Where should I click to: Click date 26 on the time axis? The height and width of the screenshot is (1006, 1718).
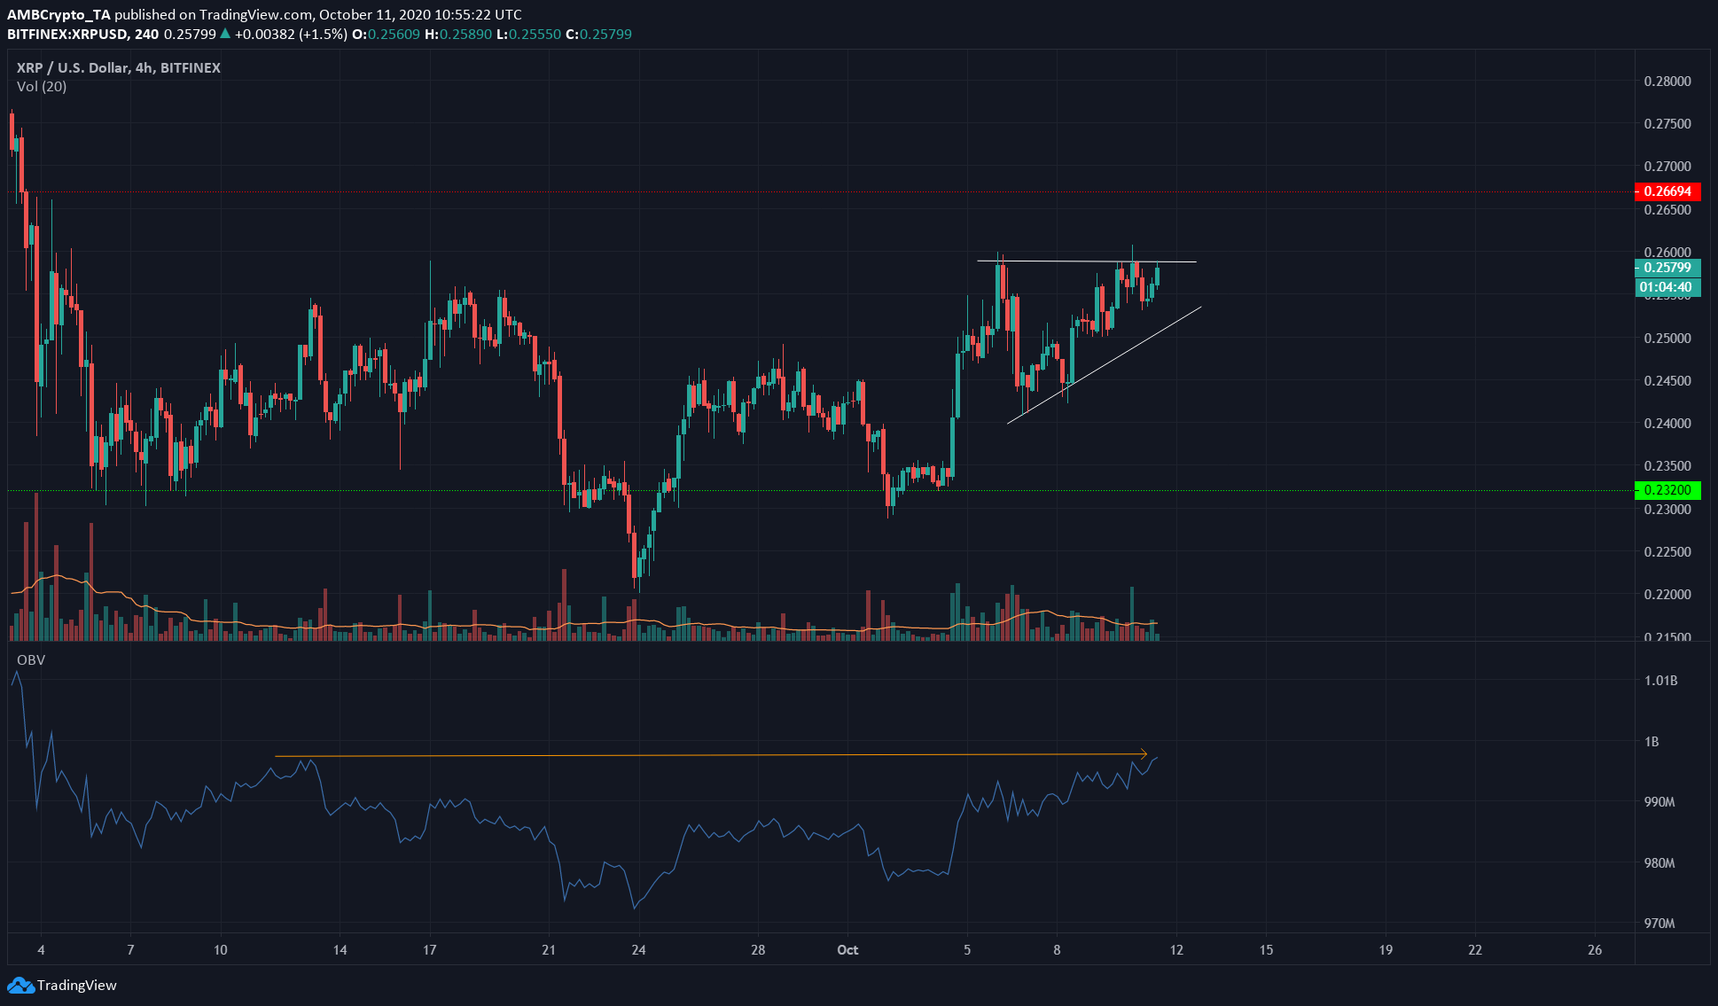1595,949
